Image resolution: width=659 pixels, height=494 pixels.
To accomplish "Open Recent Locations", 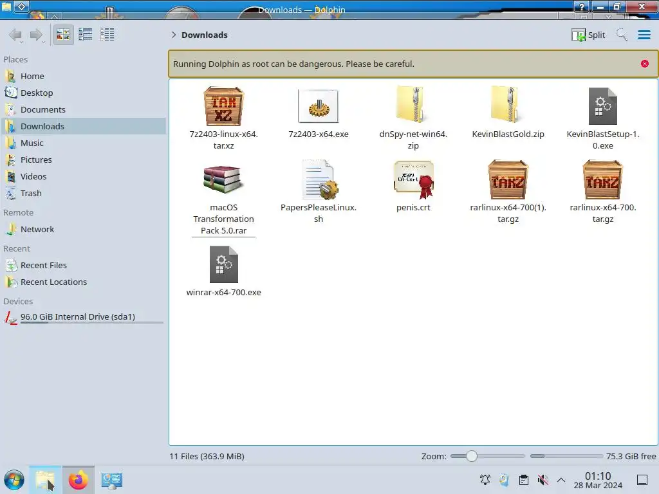I will (x=83, y=282).
